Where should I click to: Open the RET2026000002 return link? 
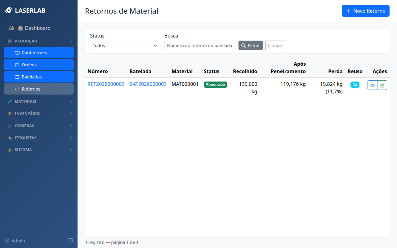point(106,84)
